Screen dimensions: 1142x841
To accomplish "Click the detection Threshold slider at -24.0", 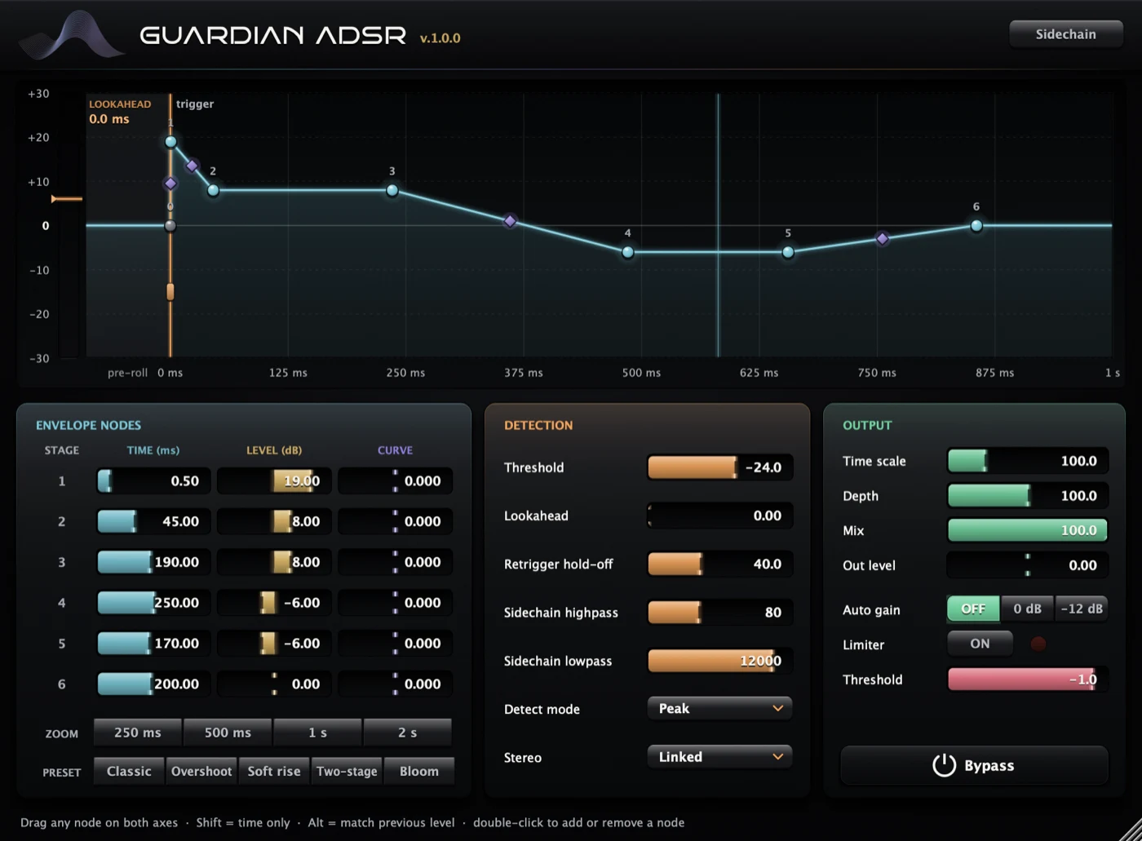I will (x=719, y=467).
